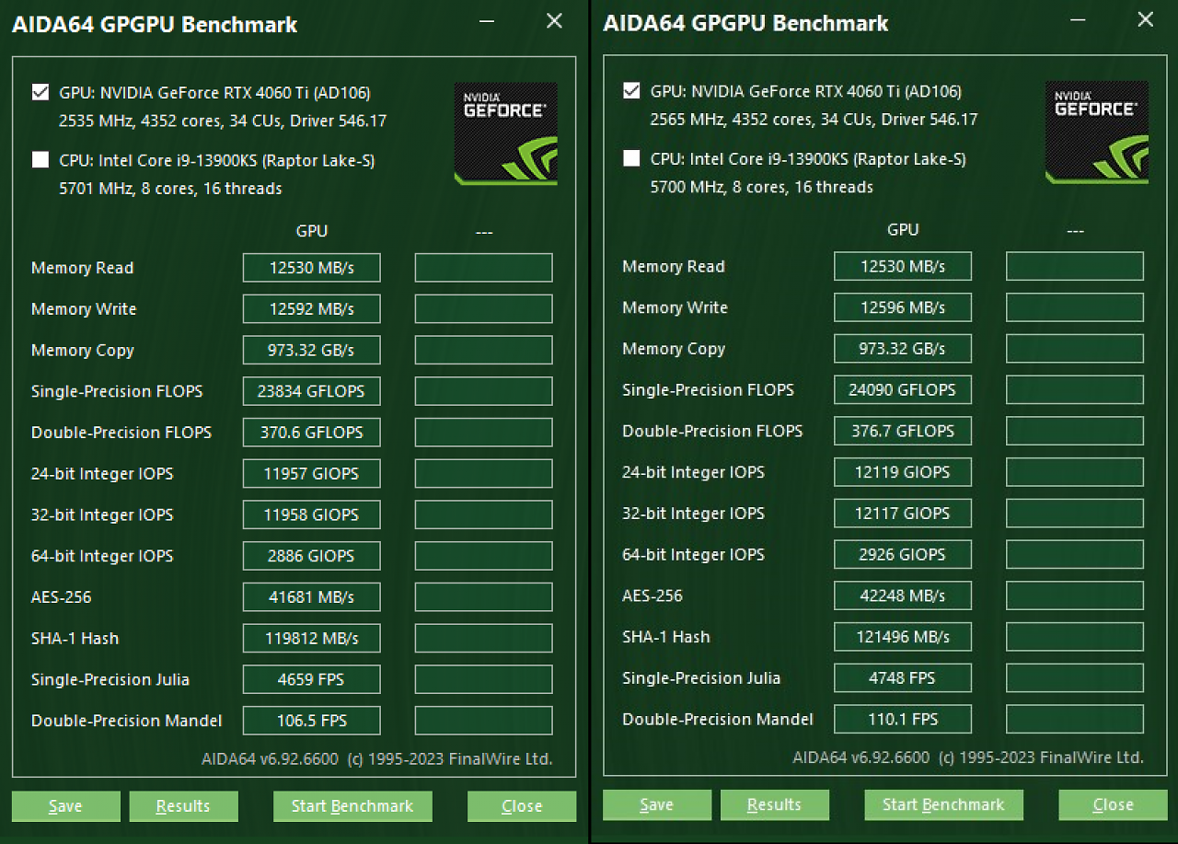Select 2886 GIOPS 64-bit integer value
1178x844 pixels.
(312, 556)
